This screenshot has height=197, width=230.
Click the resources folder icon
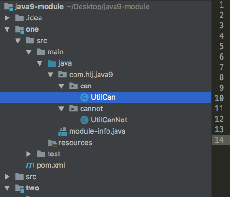(x=52, y=143)
